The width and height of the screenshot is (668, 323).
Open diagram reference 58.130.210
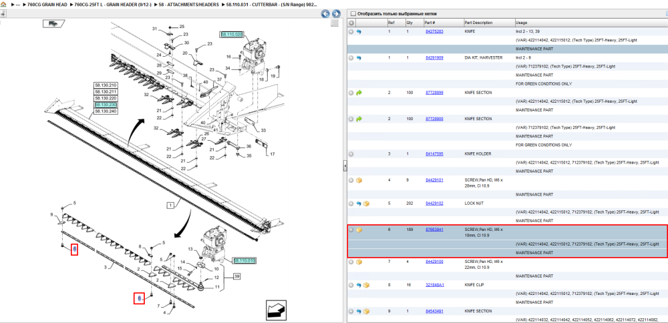coord(106,85)
